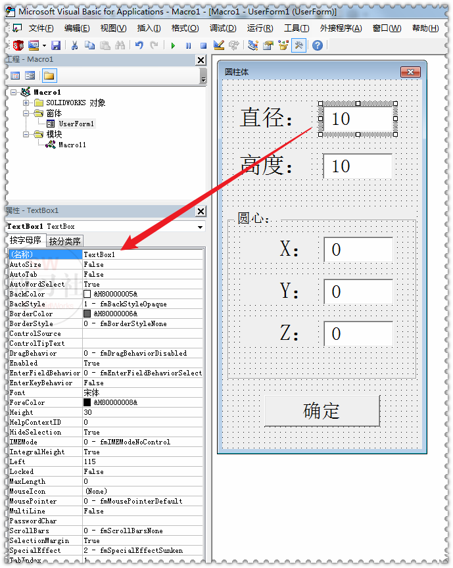Click the Insert UserForm toolbar icon
Viewport: 453px width, 568px height.
click(34, 45)
